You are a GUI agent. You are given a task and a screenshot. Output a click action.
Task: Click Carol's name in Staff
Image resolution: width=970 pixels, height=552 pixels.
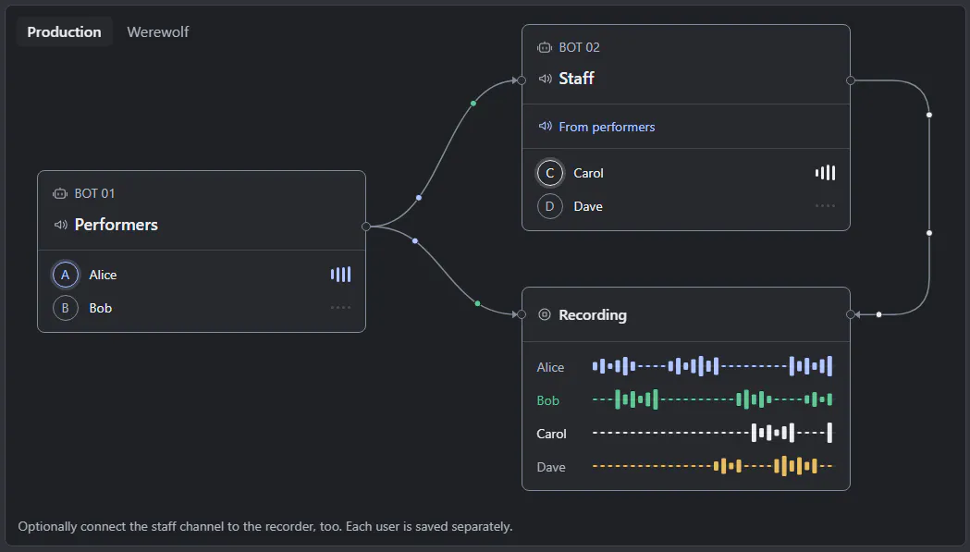pos(588,173)
